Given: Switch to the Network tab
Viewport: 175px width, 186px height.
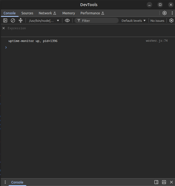Looking at the screenshot, I should coord(47,13).
